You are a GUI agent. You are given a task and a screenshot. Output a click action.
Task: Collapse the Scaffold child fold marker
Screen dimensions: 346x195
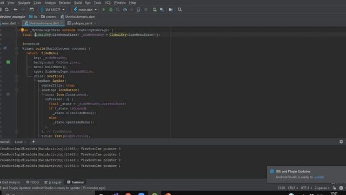pos(17,76)
